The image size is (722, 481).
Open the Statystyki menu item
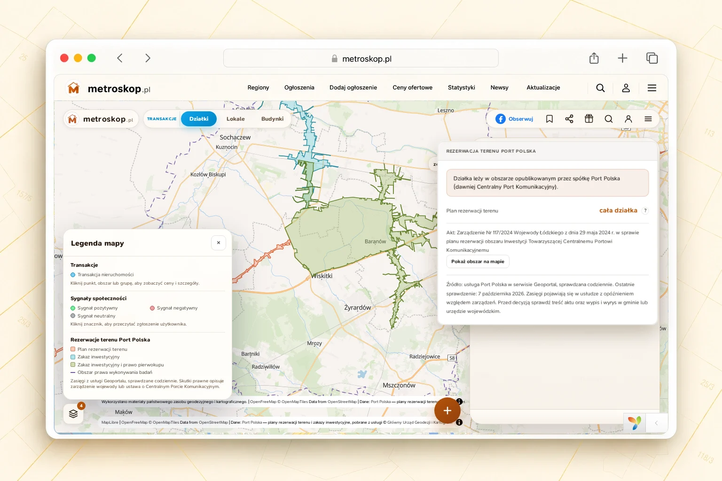(x=461, y=87)
